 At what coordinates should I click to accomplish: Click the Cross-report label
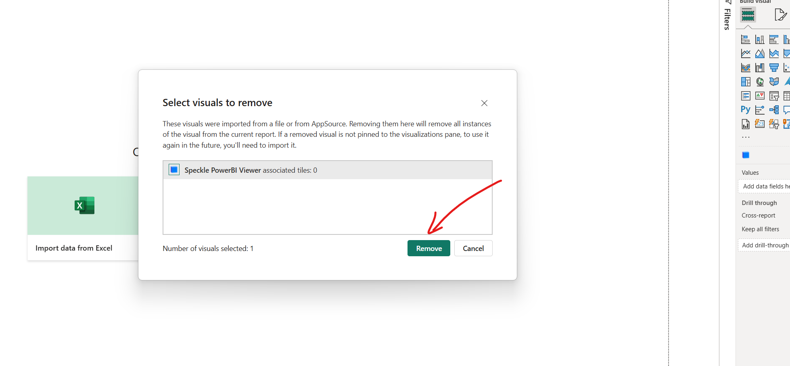pos(758,215)
